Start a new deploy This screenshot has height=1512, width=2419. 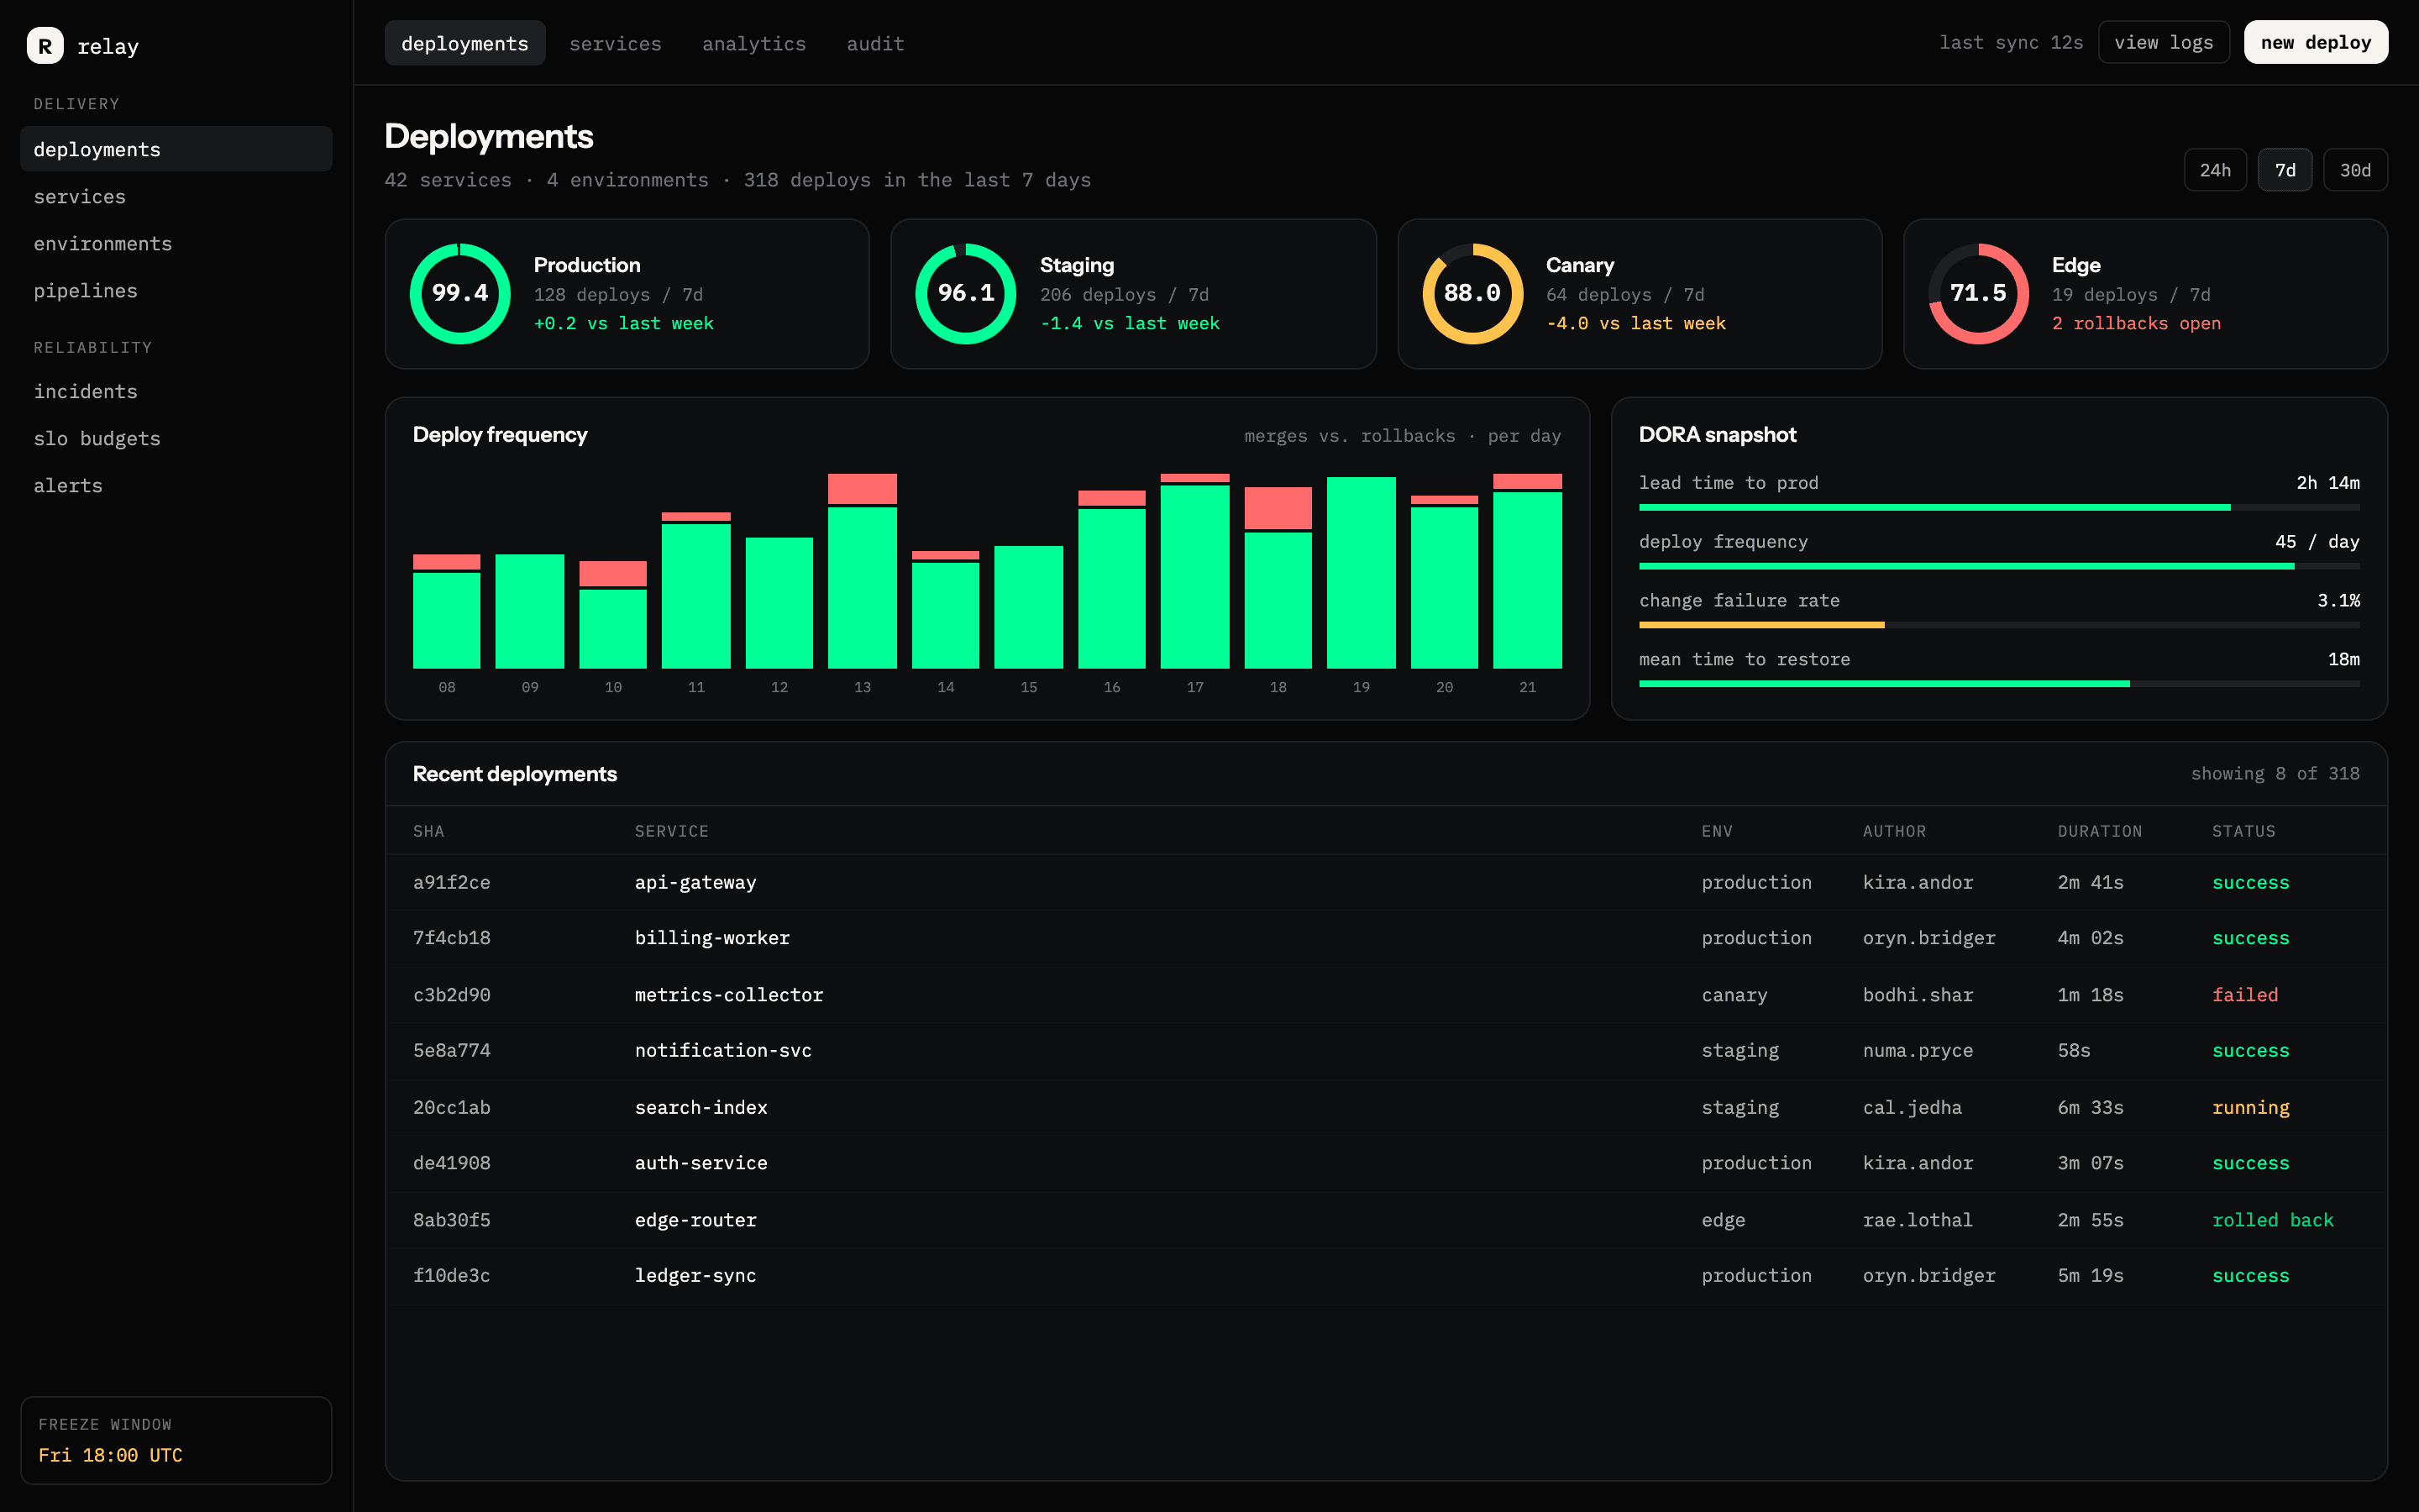point(2315,43)
